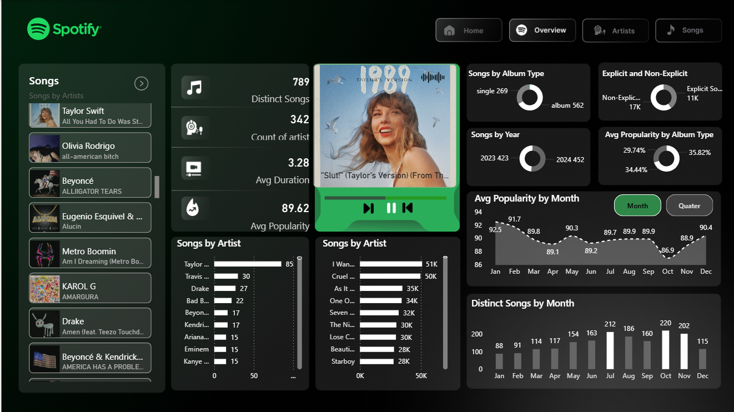Select Olivia Rodrigo all-american bitch card

(90, 147)
